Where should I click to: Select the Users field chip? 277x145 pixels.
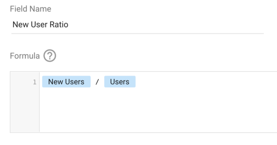[x=120, y=82]
